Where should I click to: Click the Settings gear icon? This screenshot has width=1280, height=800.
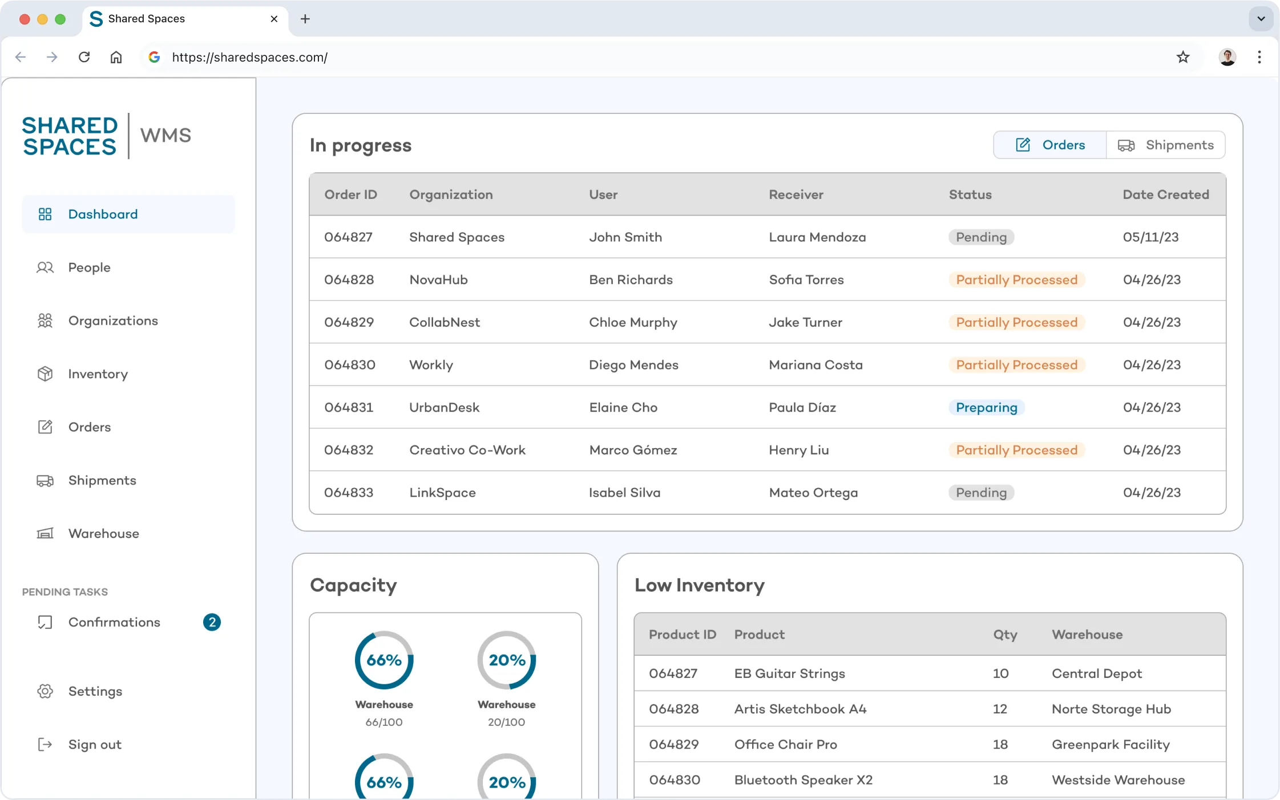[45, 691]
